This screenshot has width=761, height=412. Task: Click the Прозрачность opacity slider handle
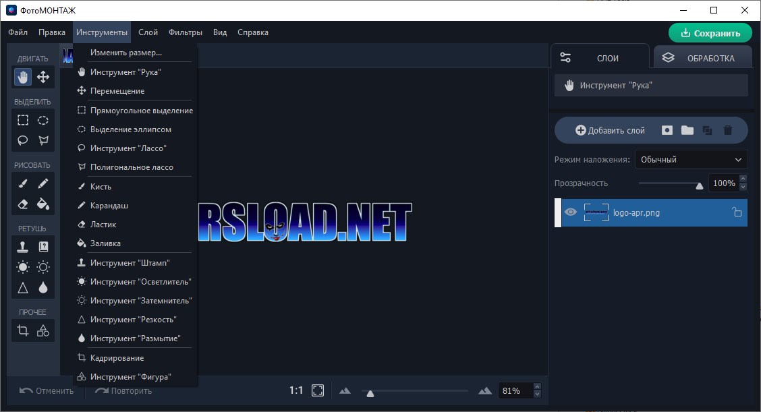click(700, 185)
